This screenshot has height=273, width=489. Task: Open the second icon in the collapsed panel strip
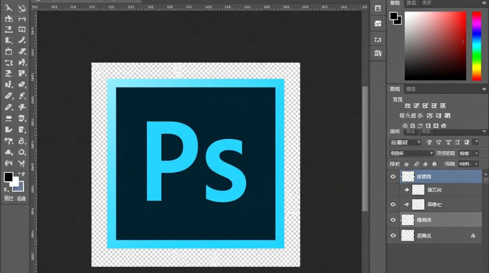point(378,24)
